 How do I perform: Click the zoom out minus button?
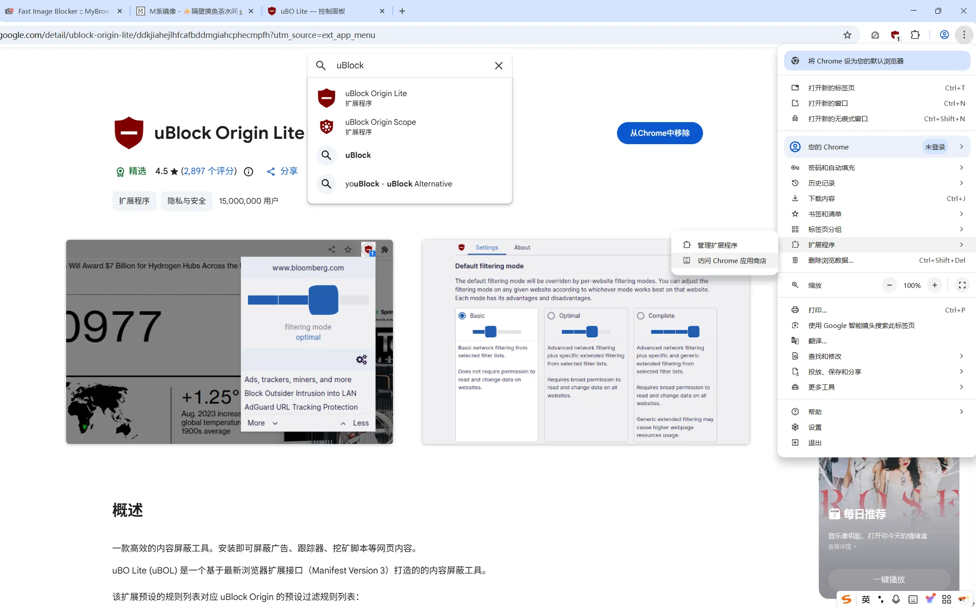pos(890,285)
